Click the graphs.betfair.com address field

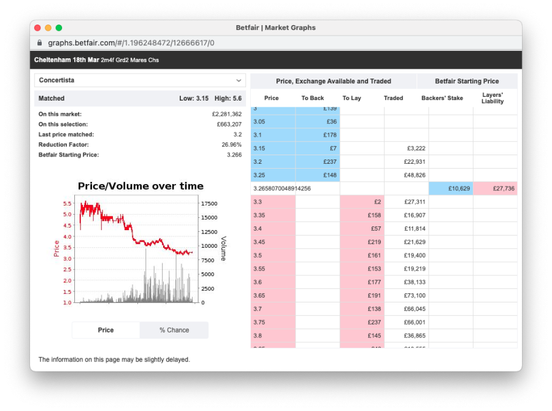[x=131, y=43]
